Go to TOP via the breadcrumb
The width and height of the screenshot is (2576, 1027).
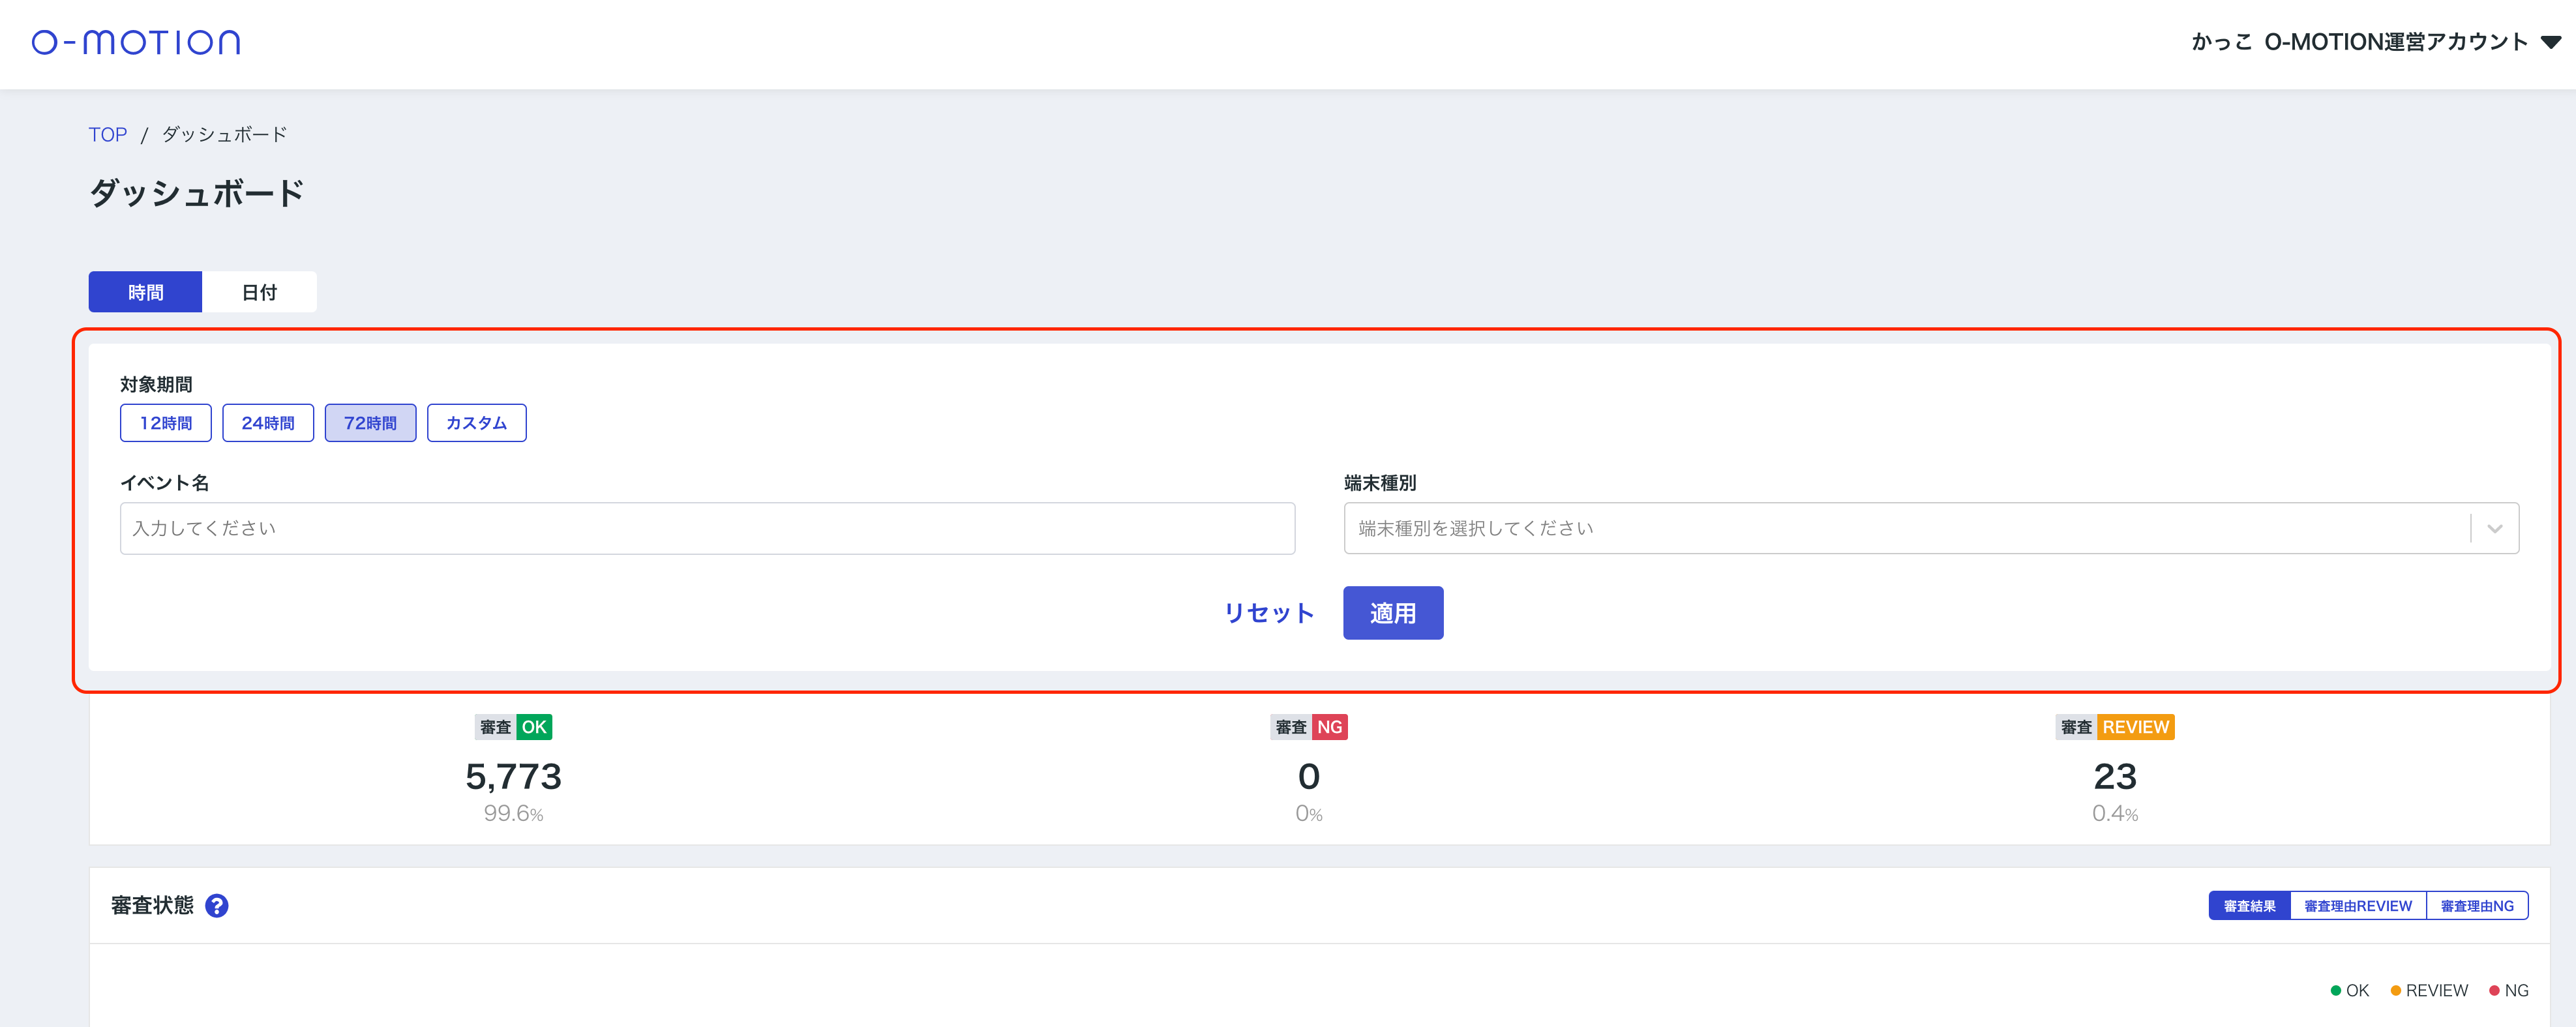[107, 134]
